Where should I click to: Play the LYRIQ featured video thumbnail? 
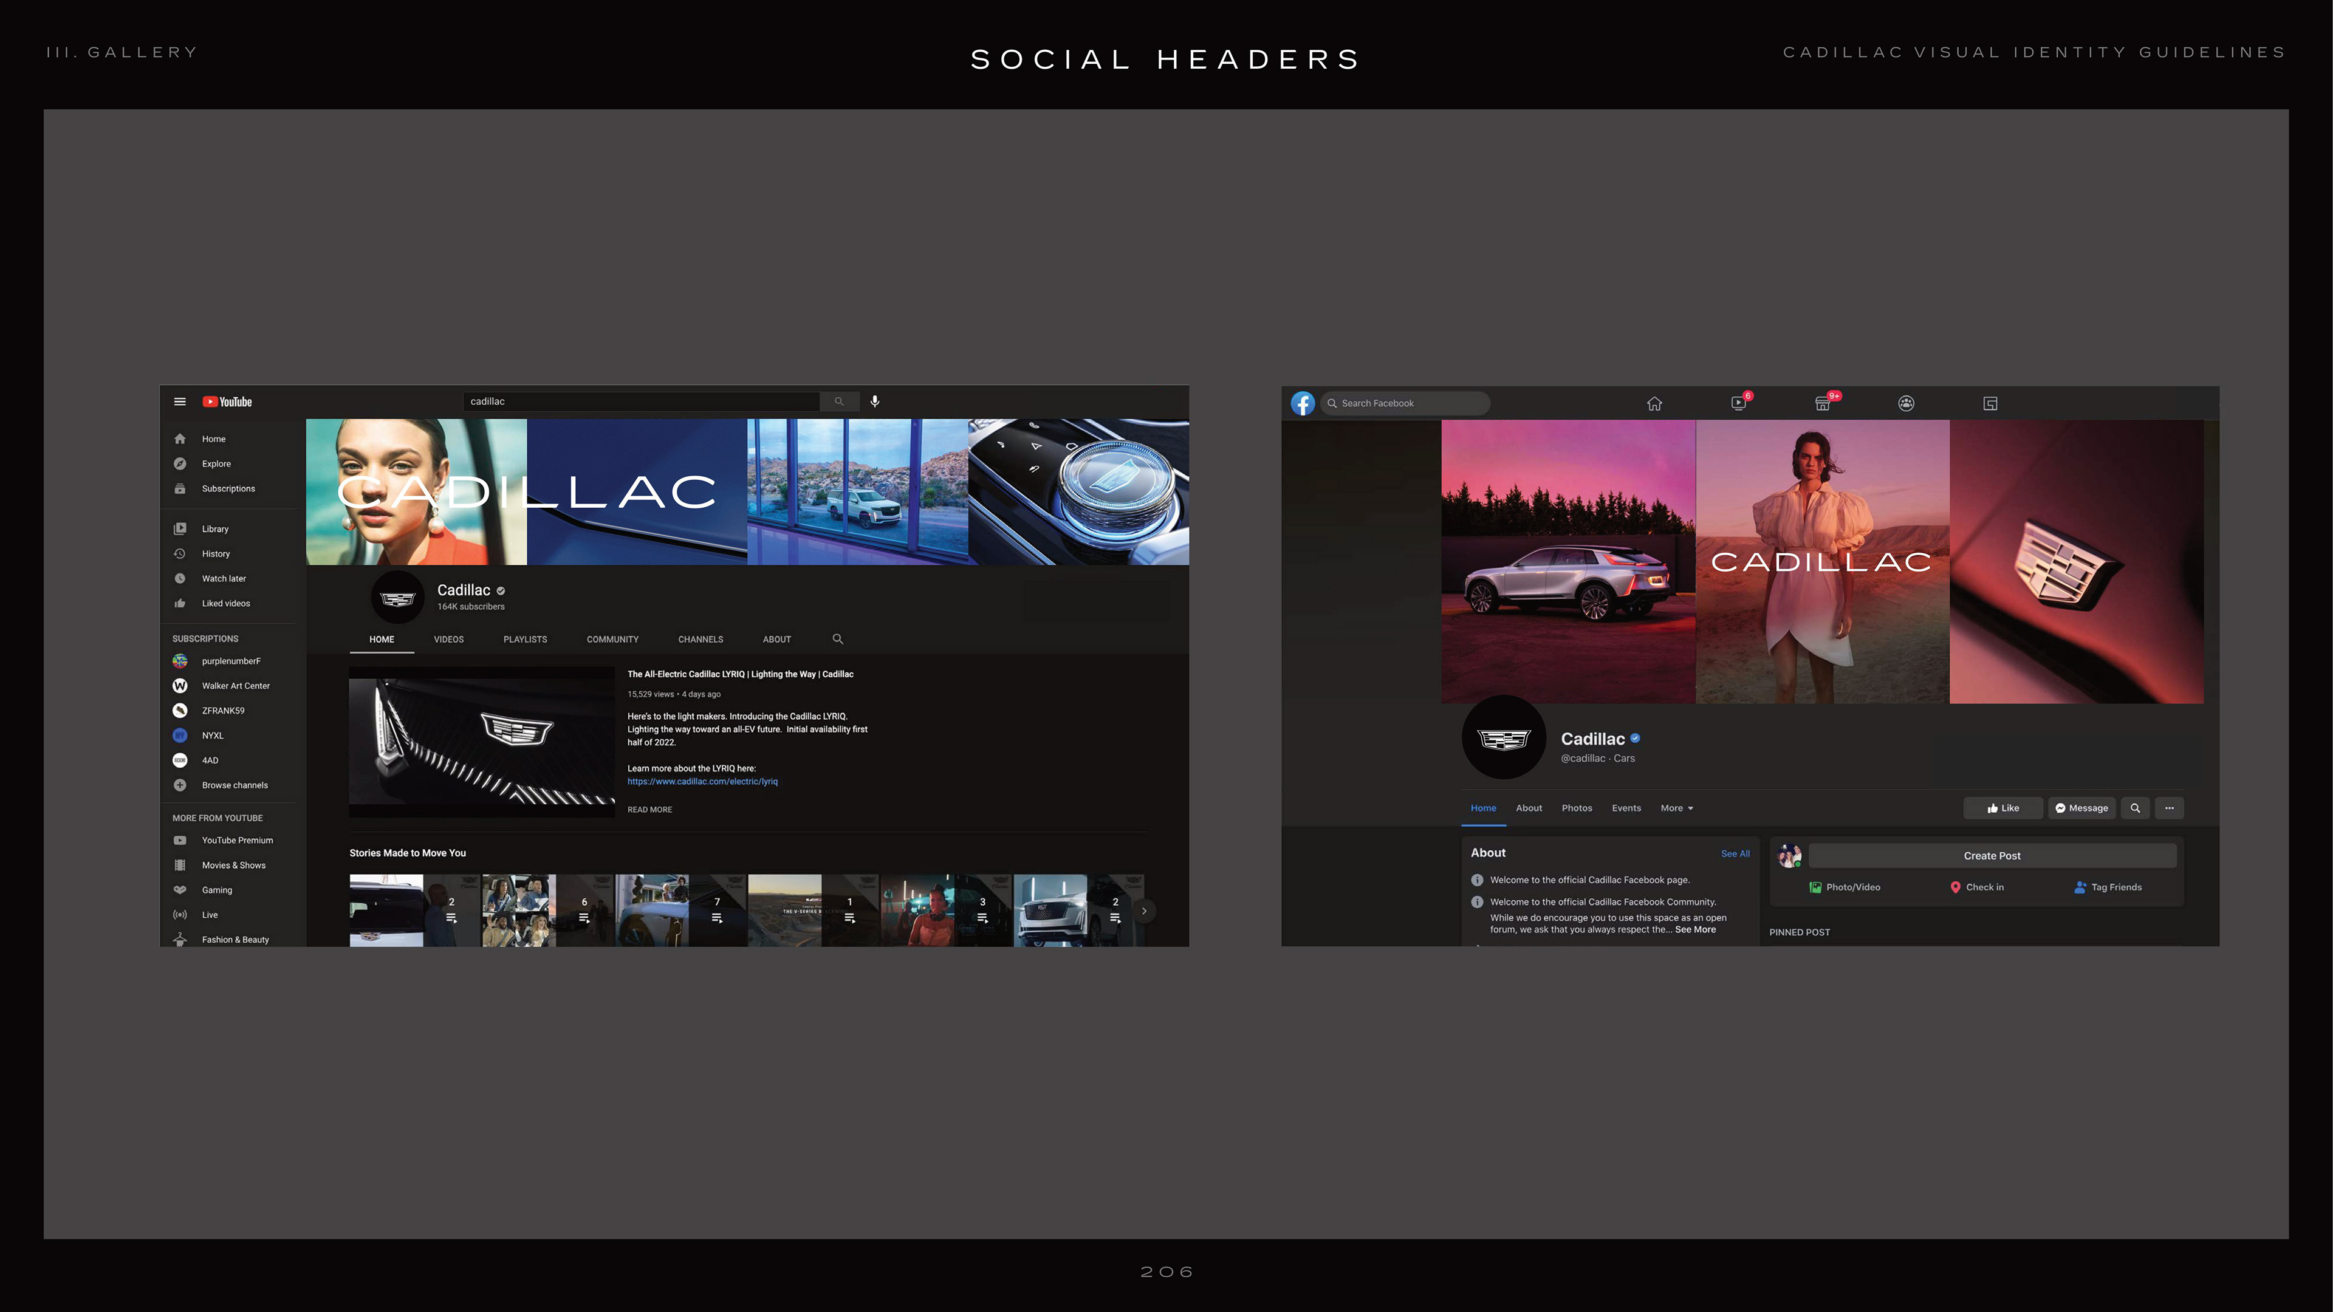481,742
